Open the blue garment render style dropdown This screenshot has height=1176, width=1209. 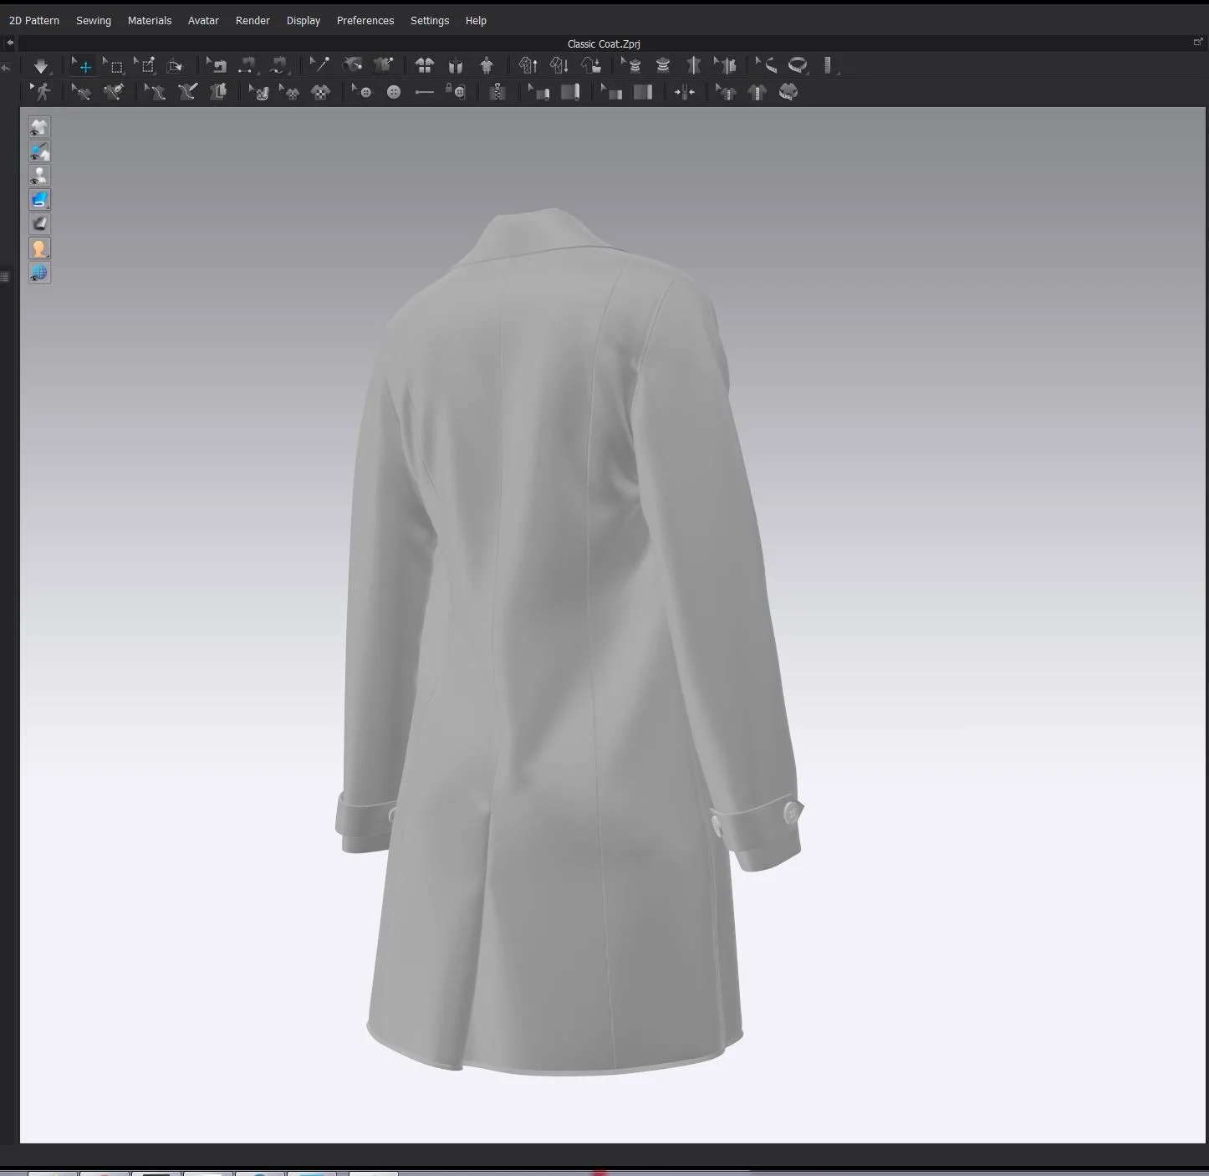pyautogui.click(x=39, y=200)
